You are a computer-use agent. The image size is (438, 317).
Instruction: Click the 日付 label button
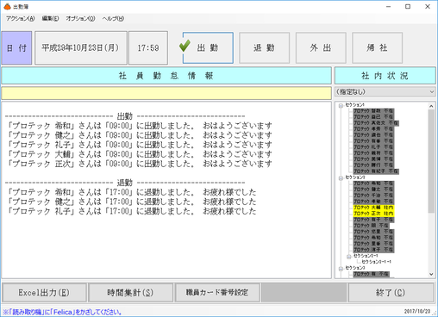click(x=16, y=47)
